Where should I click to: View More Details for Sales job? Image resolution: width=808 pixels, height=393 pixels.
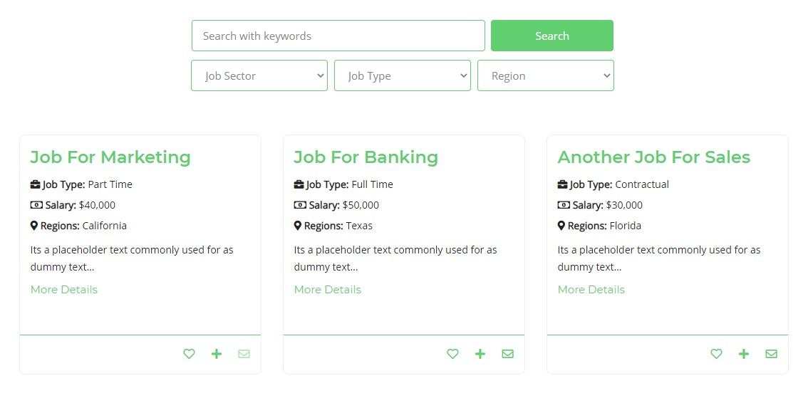(591, 290)
